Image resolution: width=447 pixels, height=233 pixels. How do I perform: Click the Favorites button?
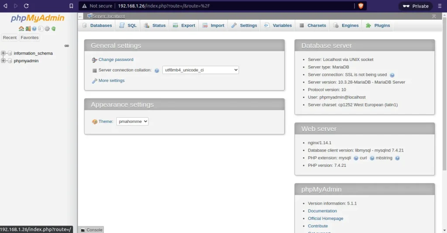[30, 37]
